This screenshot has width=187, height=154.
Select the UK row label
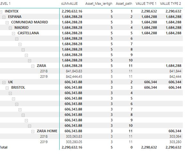coord(11,82)
